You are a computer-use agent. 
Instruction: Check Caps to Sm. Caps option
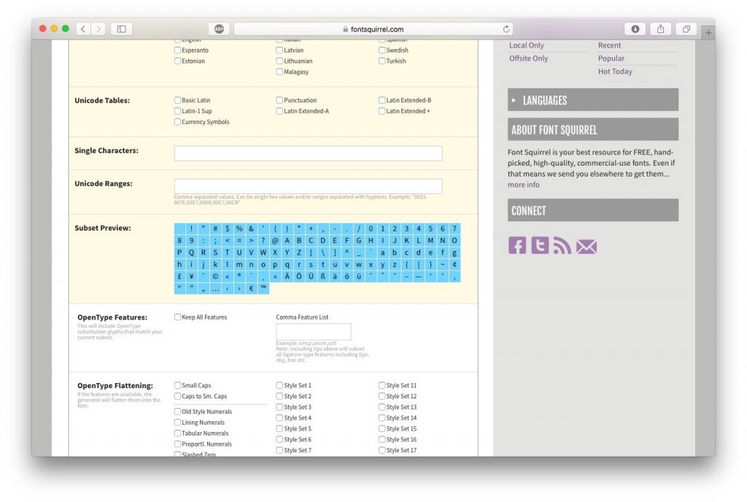click(x=177, y=396)
